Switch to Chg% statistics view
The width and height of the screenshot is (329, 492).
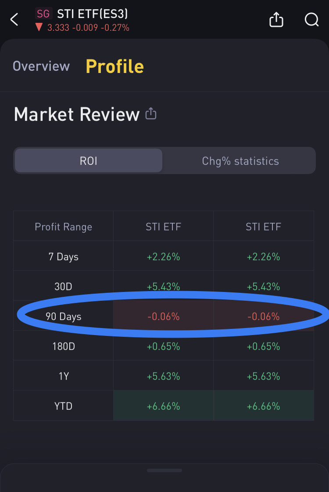(x=240, y=161)
